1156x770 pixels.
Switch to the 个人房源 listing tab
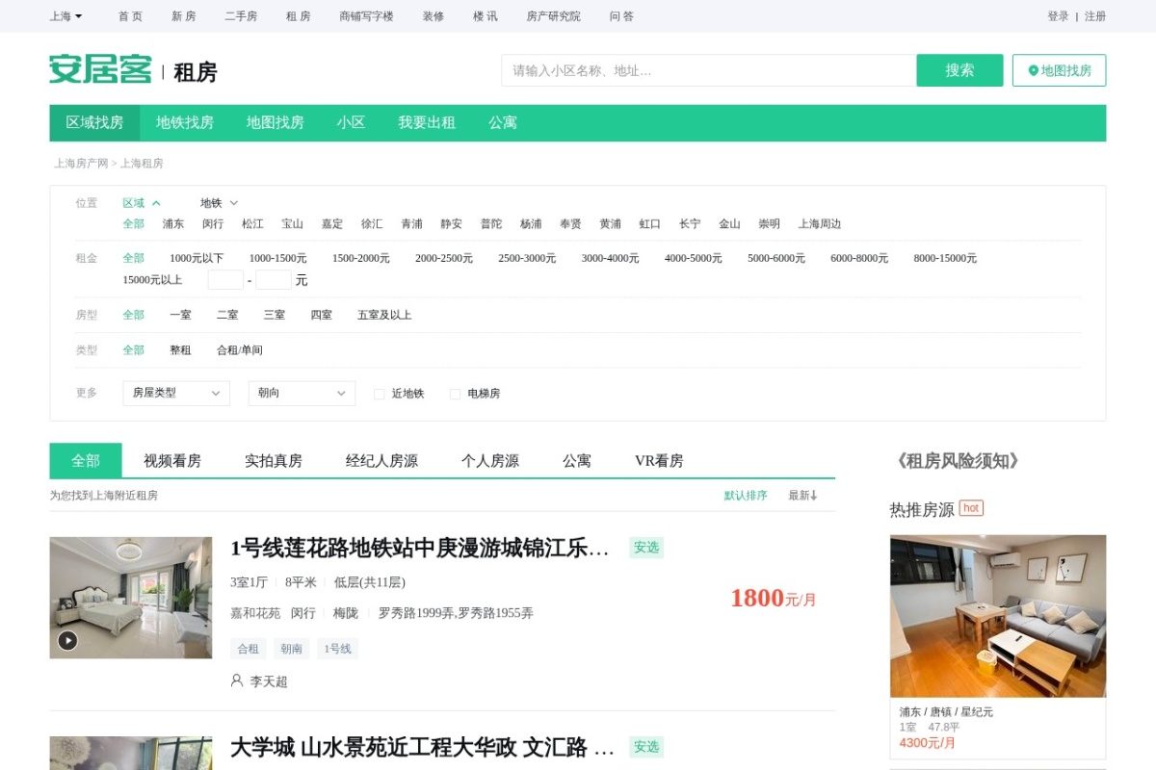coord(490,460)
